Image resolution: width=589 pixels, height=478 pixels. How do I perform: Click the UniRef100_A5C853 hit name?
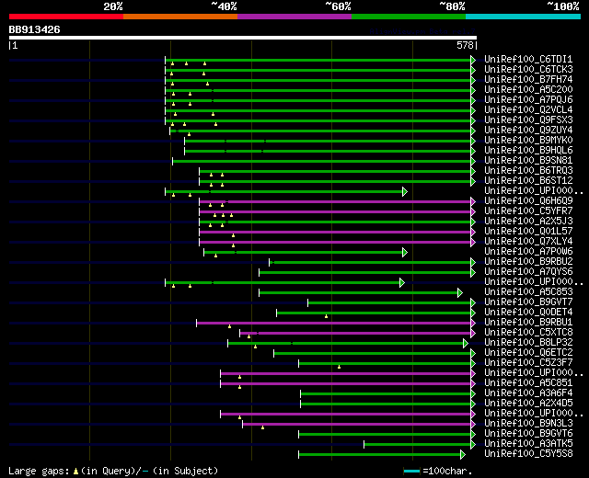click(528, 292)
